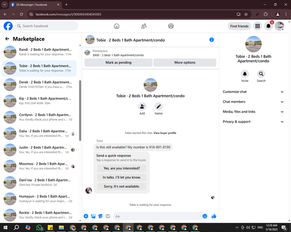Open more actions plus icon in composer
The width and height of the screenshot is (291, 232).
86,216
